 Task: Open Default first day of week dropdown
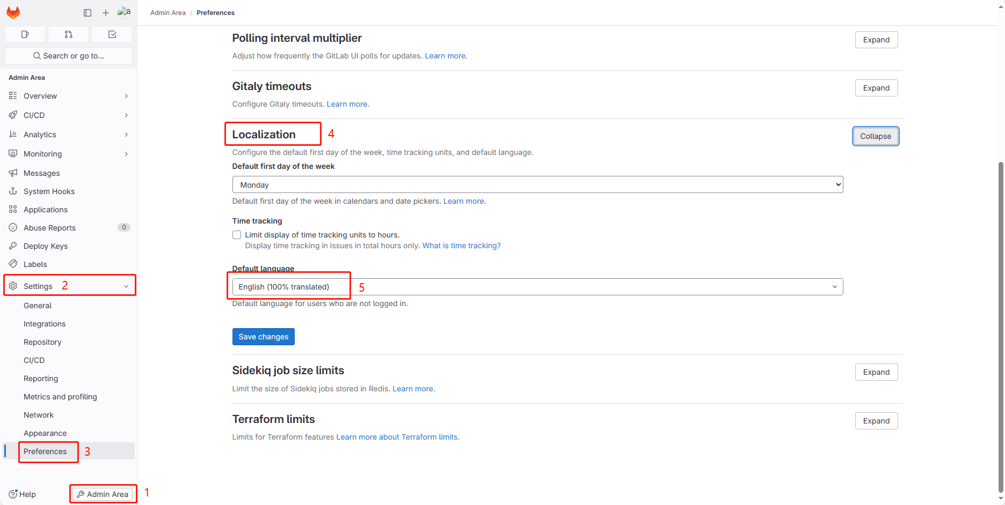coord(537,185)
